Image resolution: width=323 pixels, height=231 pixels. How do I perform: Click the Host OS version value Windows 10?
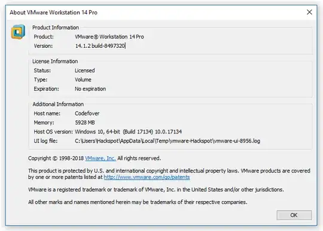coord(128,132)
